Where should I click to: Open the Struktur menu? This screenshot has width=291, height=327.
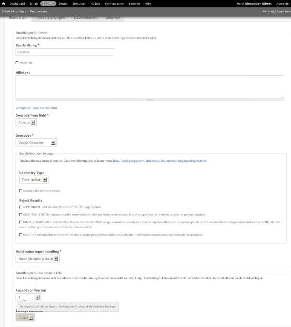(48, 3)
